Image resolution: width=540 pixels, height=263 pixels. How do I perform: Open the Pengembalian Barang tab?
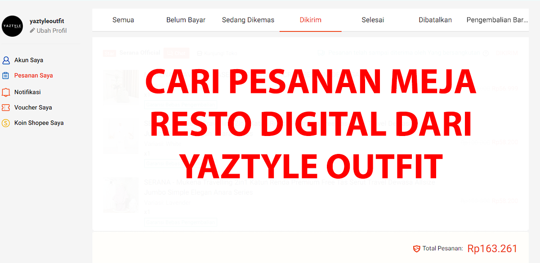(x=497, y=20)
